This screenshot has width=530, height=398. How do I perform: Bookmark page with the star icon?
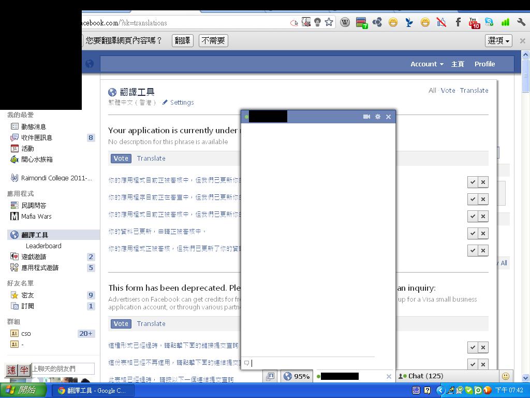pos(329,22)
